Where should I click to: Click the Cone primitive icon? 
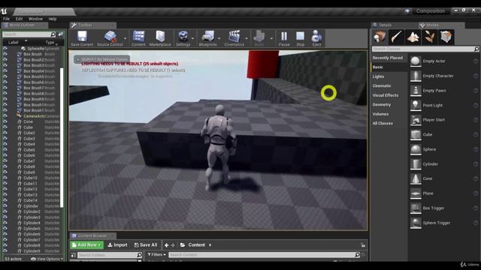tap(416, 178)
